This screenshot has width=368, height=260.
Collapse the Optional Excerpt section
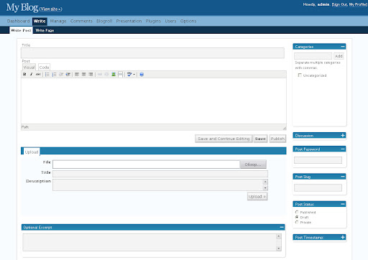click(x=282, y=227)
